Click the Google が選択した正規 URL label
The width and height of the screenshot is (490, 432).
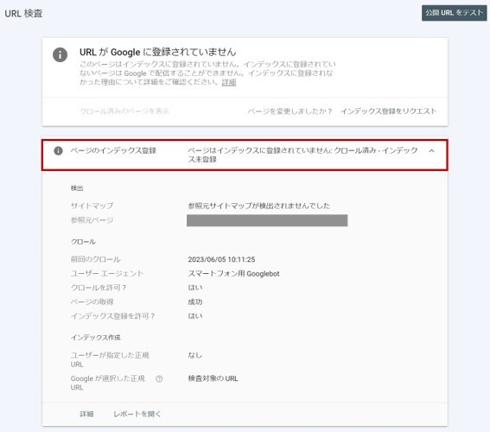coord(108,383)
